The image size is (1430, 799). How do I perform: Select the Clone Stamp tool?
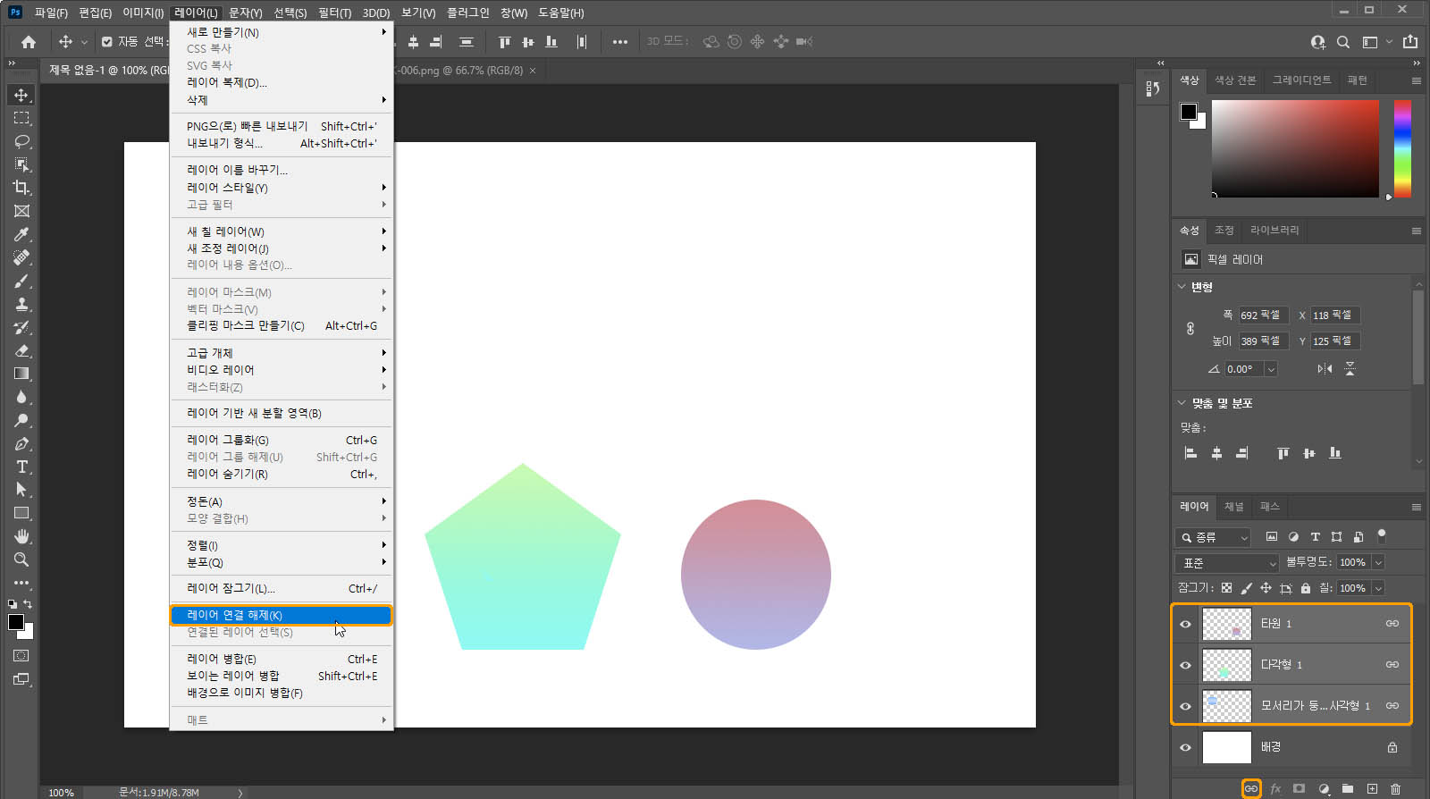click(21, 304)
